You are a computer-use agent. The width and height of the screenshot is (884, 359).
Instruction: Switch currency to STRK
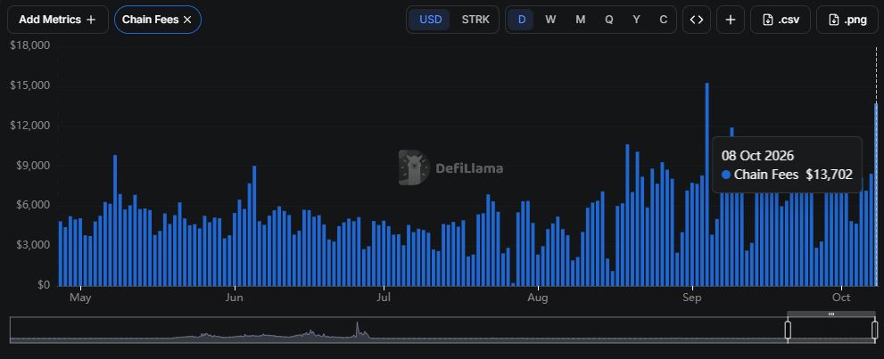point(475,20)
